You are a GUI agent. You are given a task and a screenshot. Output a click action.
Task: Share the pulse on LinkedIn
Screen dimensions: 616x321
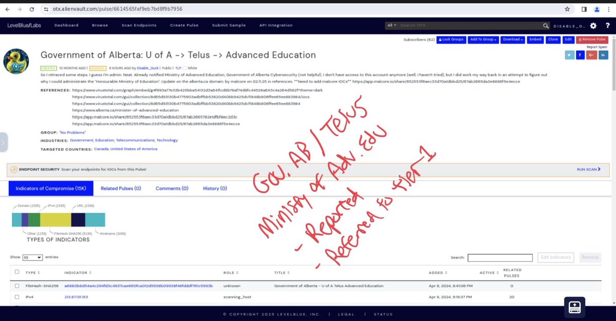pos(603,55)
